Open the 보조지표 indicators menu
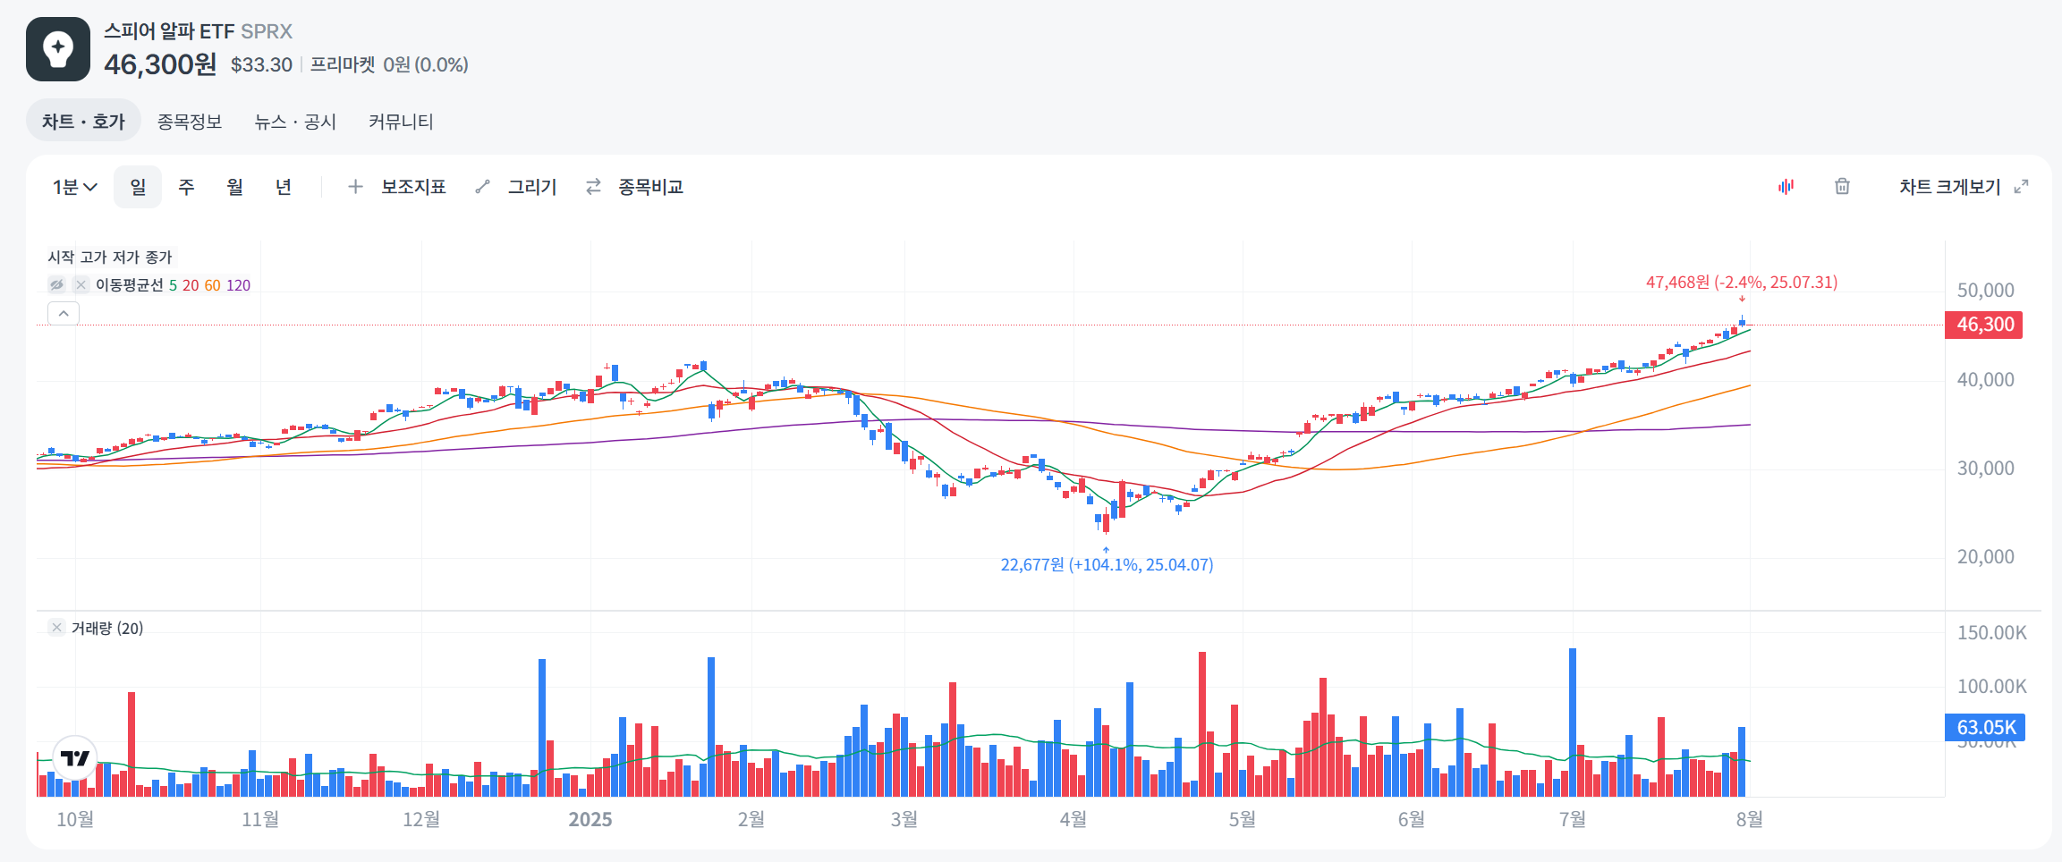This screenshot has height=862, width=2062. click(x=413, y=187)
